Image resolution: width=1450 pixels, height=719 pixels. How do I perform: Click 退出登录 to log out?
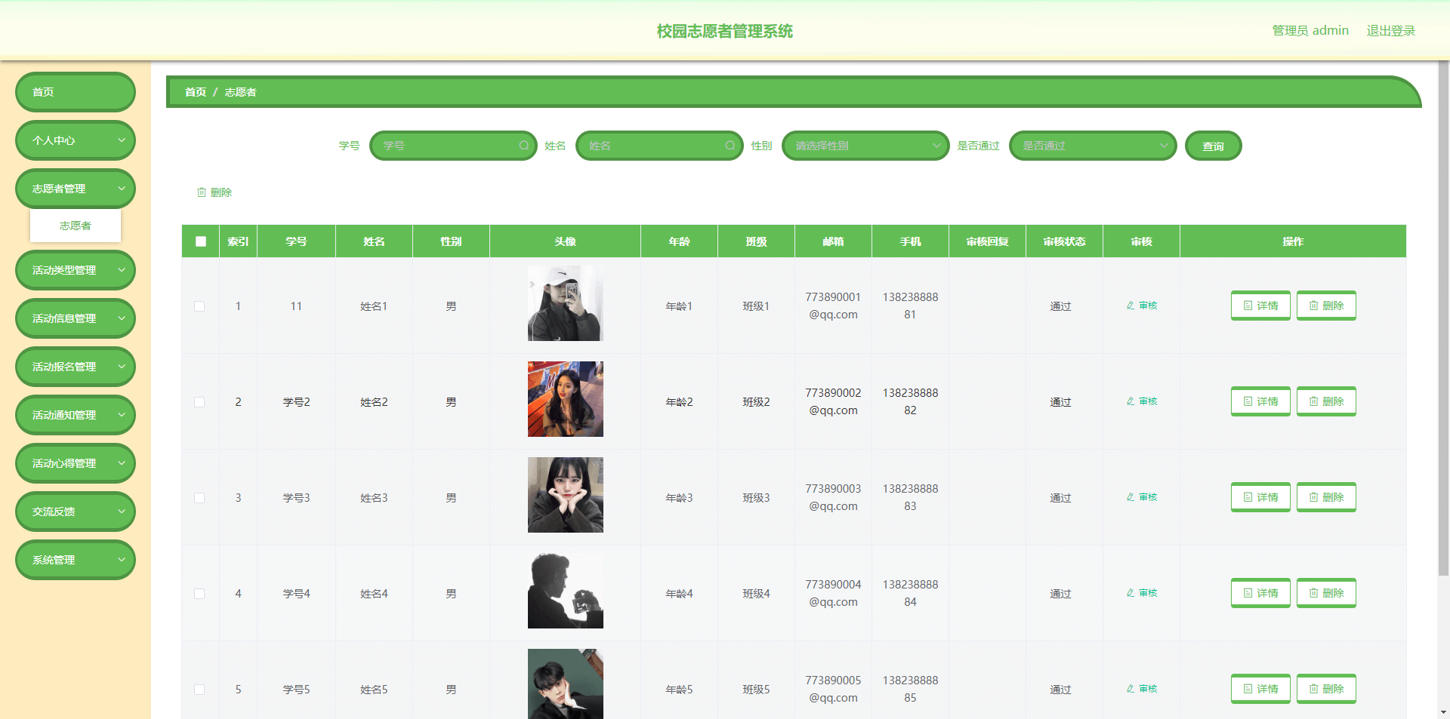click(x=1390, y=30)
